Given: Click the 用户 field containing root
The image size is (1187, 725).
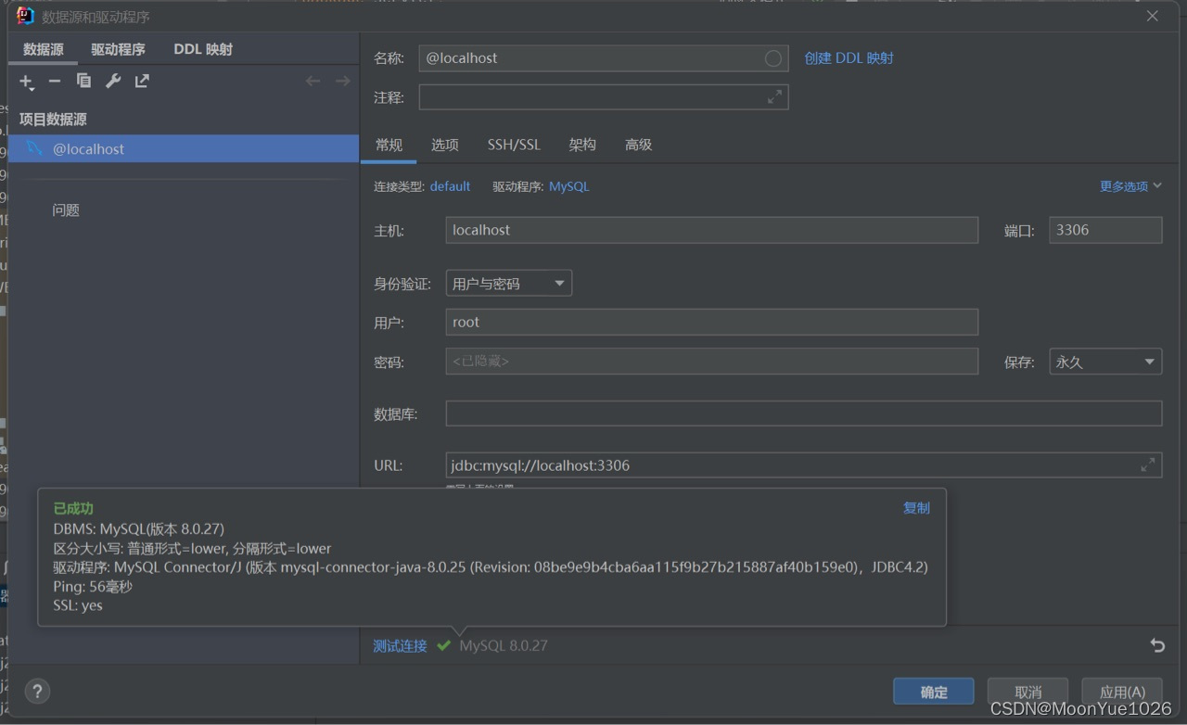Looking at the screenshot, I should point(711,322).
